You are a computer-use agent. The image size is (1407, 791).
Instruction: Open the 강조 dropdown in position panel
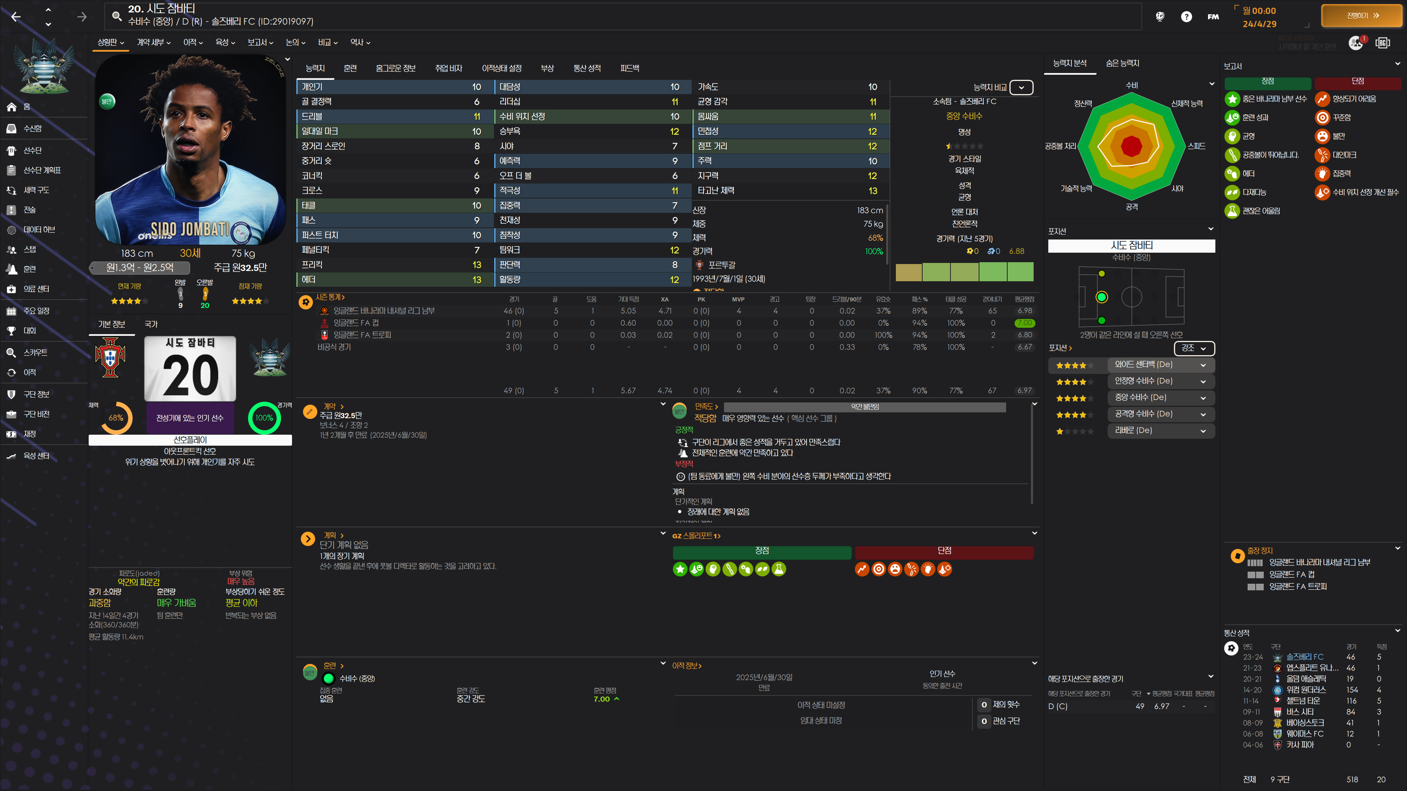[x=1193, y=348]
